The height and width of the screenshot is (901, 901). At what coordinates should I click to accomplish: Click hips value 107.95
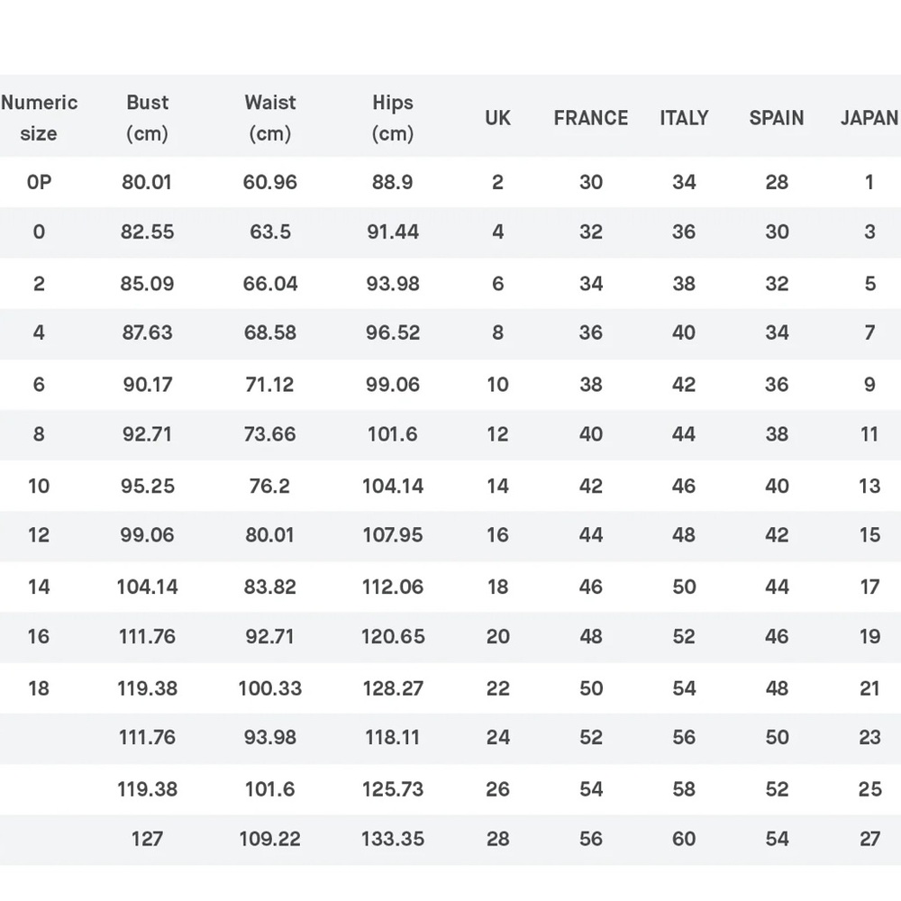tap(393, 535)
